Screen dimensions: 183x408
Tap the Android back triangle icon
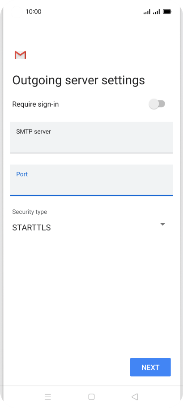coord(135,396)
